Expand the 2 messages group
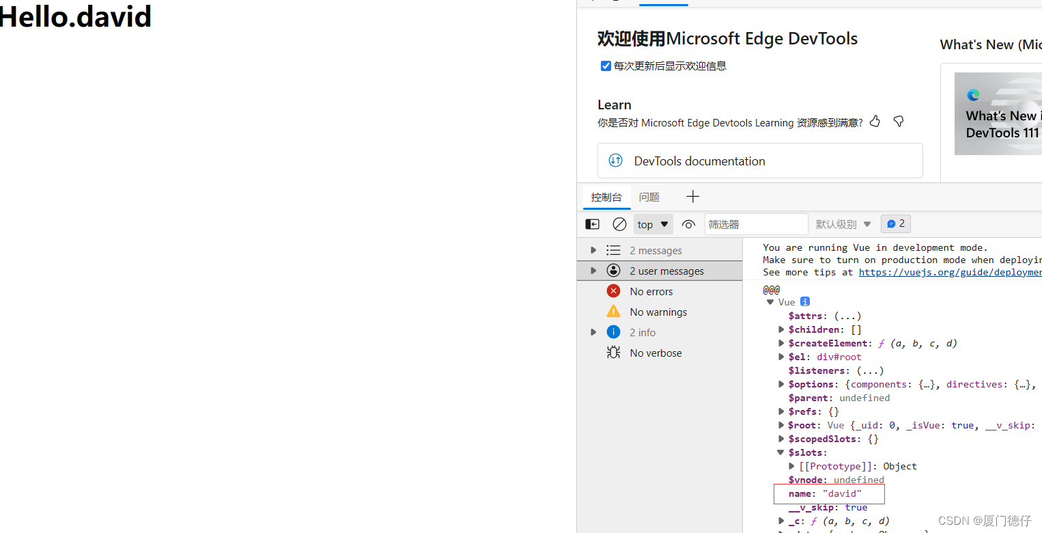The image size is (1042, 533). coord(593,250)
